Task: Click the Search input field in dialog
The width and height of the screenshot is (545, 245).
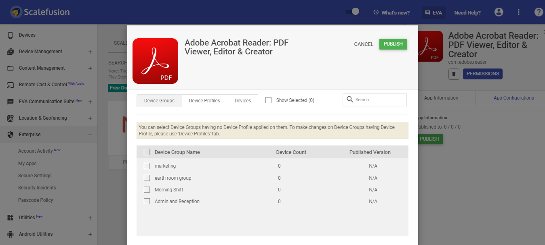Action: (375, 100)
